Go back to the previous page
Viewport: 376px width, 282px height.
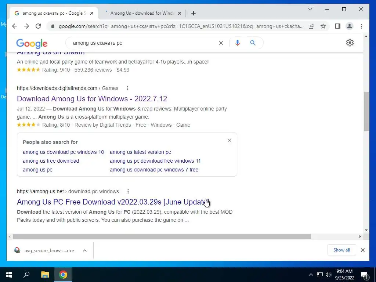pos(15,26)
